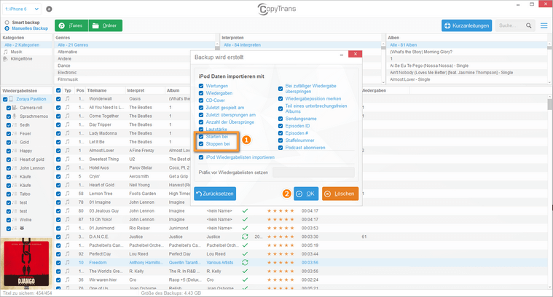Confirm the dialog with OK
The width and height of the screenshot is (553, 297).
306,194
